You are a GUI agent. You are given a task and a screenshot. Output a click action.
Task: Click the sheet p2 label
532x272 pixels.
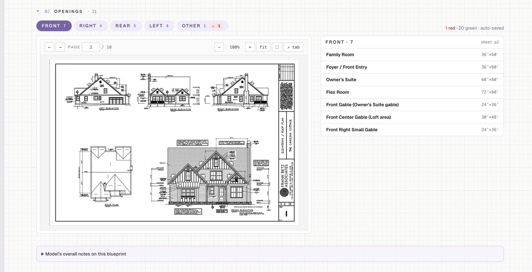point(490,42)
